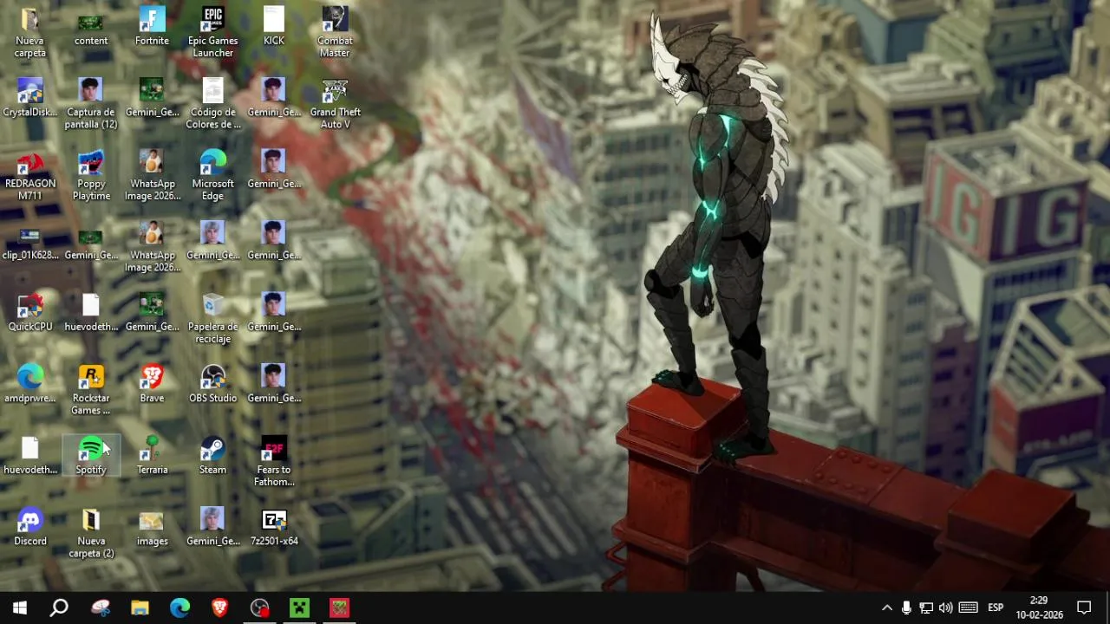Screen dimensions: 1110x624
Task: Select the Rockstar Games launcher shortcut
Action: coord(91,389)
